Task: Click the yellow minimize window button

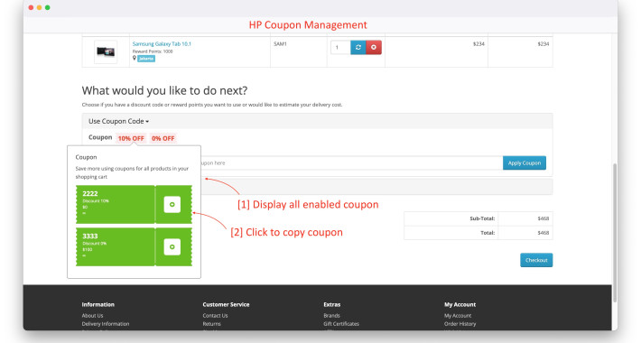Action: click(39, 7)
